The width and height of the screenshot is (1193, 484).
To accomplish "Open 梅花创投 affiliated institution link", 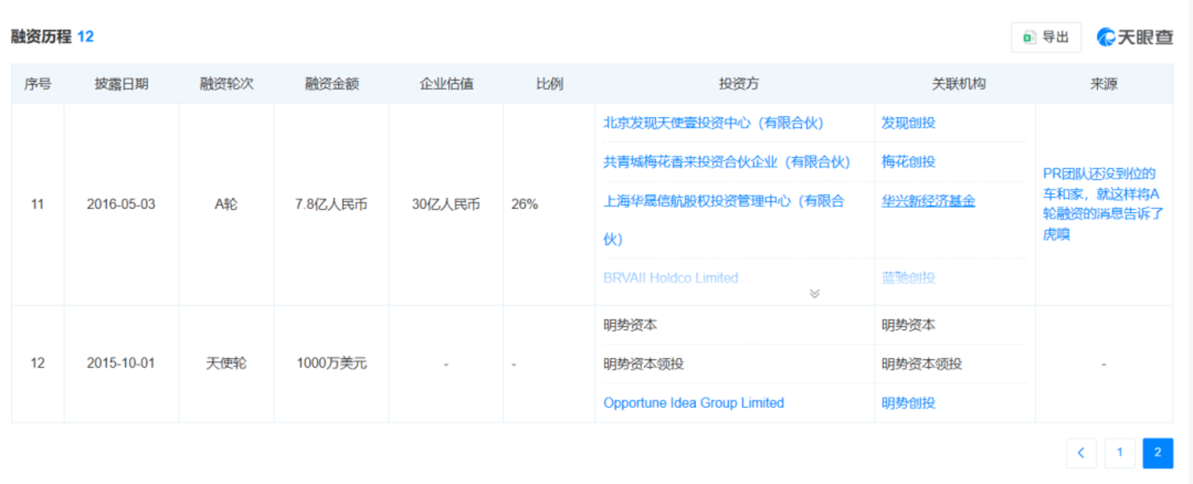I will point(908,162).
